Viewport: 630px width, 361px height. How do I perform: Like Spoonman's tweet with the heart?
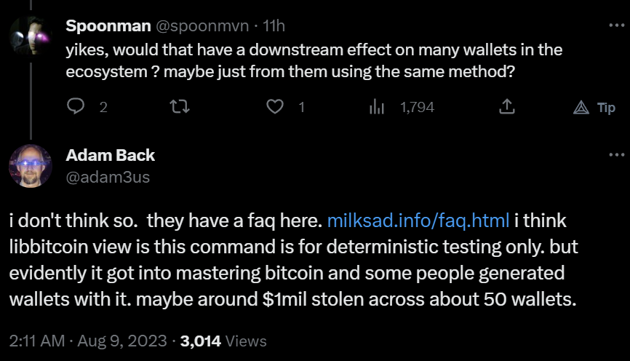tap(274, 107)
